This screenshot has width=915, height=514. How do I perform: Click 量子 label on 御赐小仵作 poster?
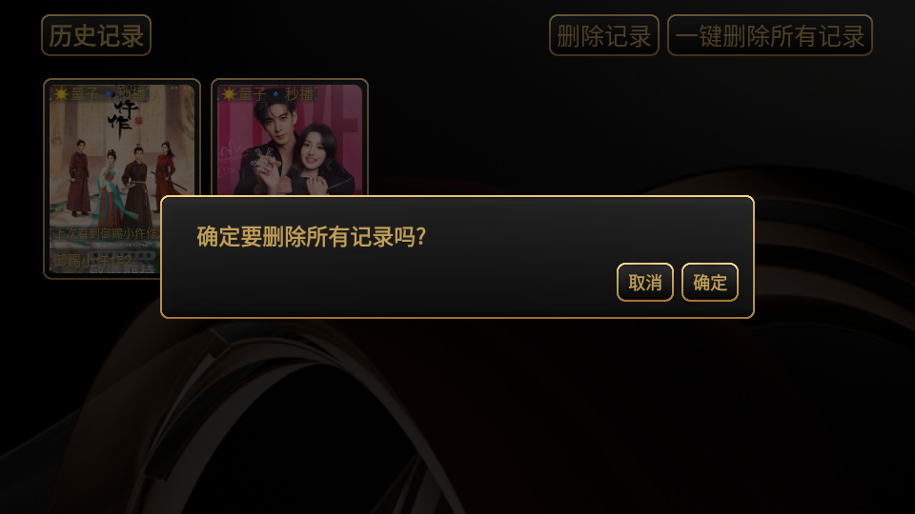click(x=85, y=94)
